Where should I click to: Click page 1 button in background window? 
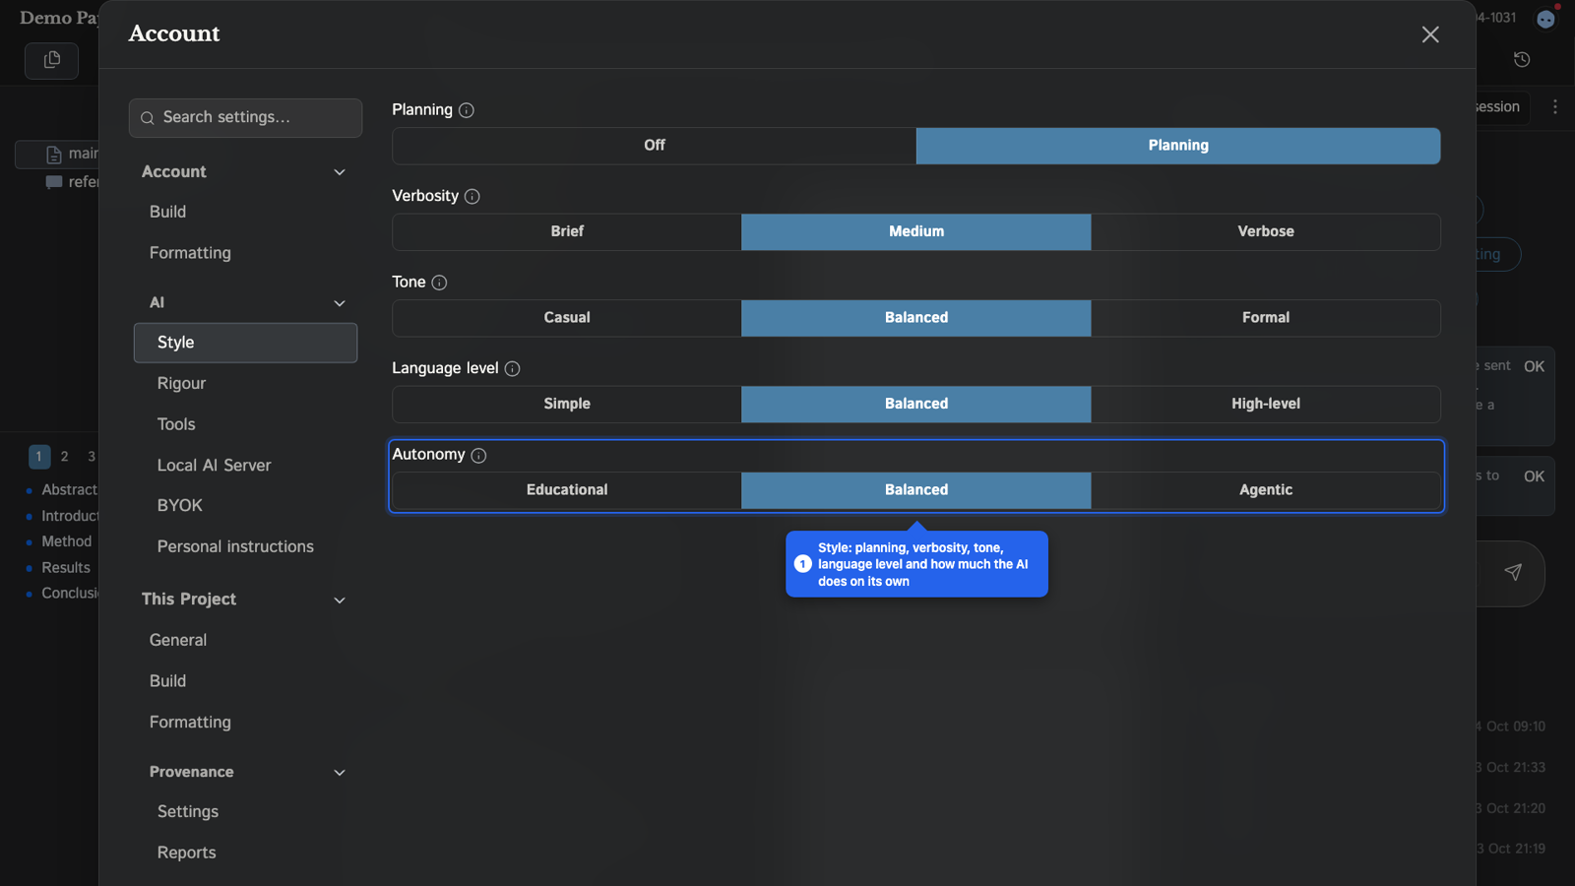pyautogui.click(x=39, y=457)
